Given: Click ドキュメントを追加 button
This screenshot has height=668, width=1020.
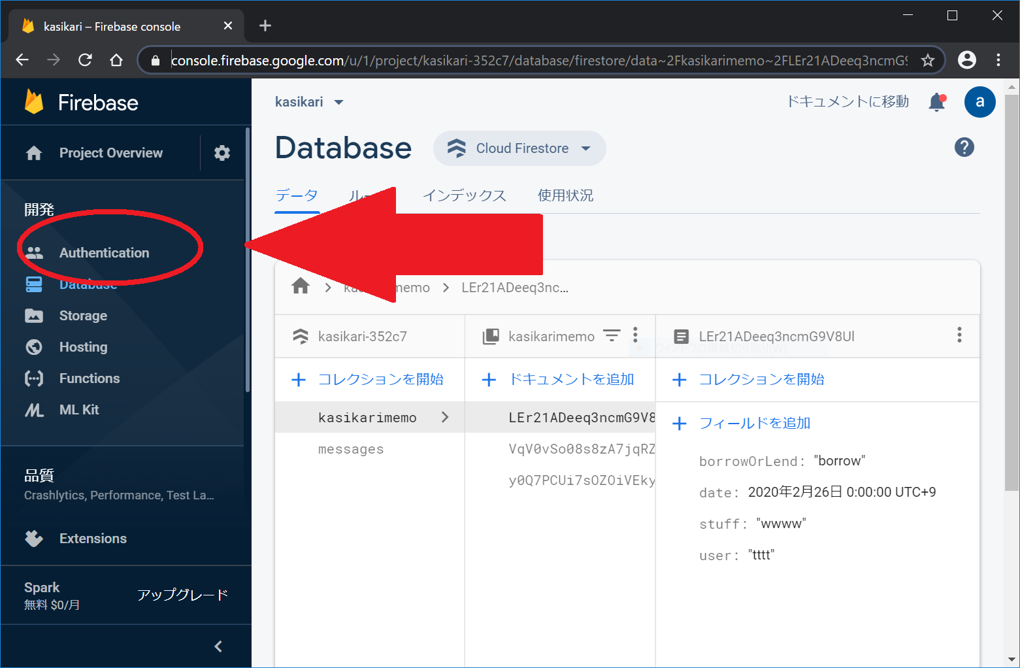Looking at the screenshot, I should (x=558, y=379).
